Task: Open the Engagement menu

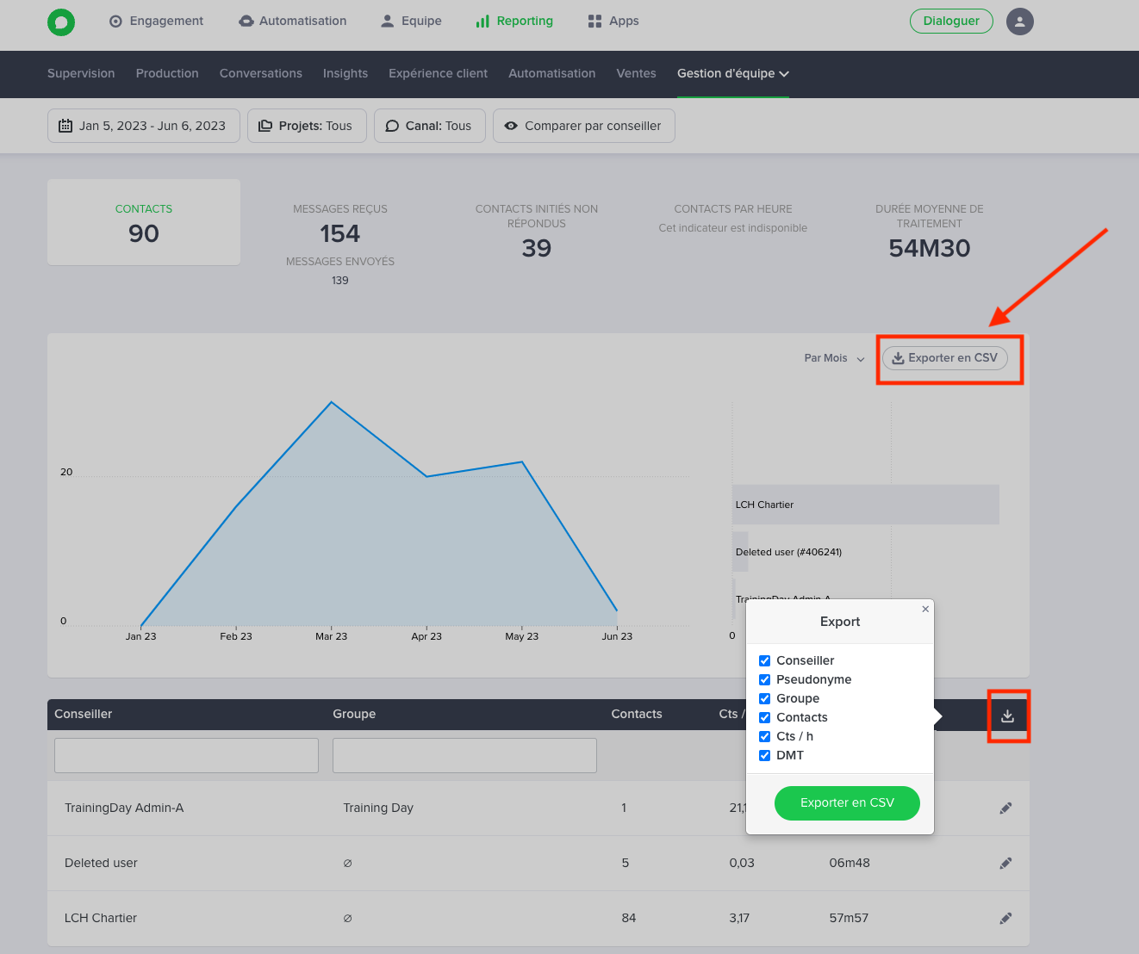Action: (x=156, y=21)
